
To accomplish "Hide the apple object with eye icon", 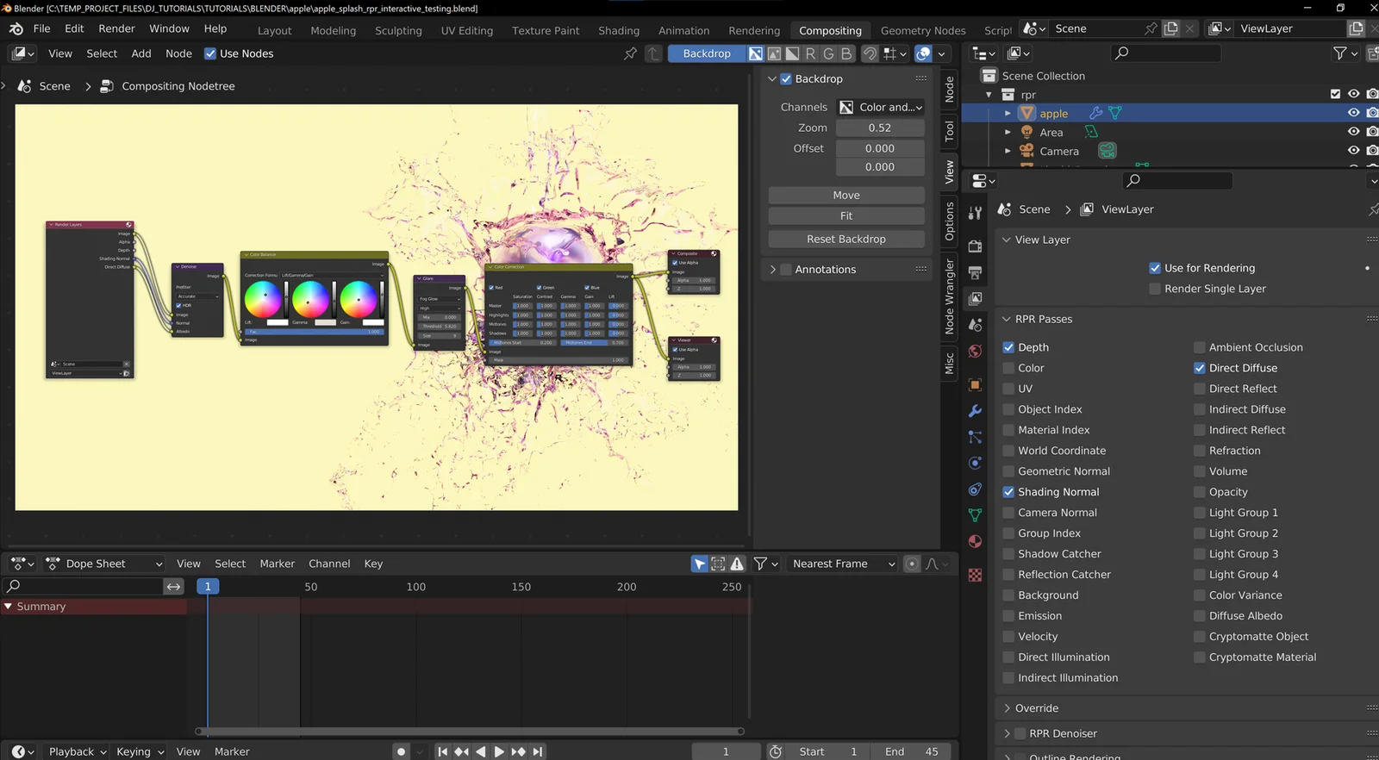I will point(1353,113).
